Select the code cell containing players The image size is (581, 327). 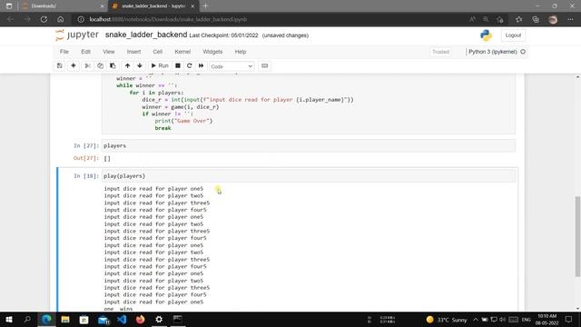point(309,145)
